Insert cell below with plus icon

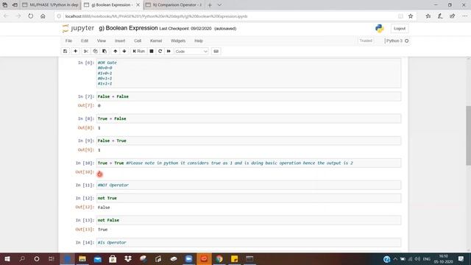click(75, 52)
